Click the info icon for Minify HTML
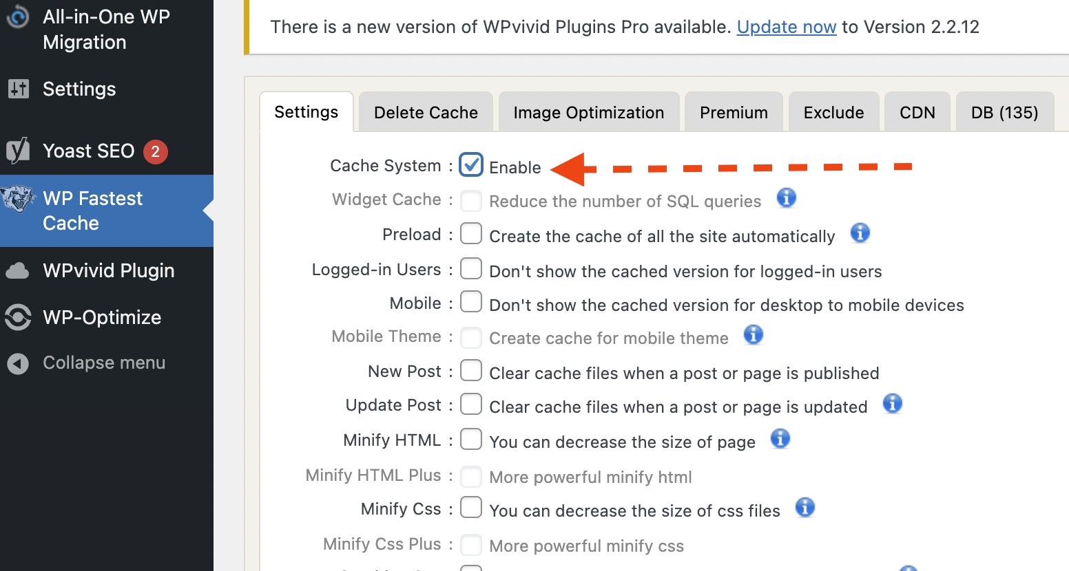Image resolution: width=1069 pixels, height=571 pixels. (x=780, y=438)
